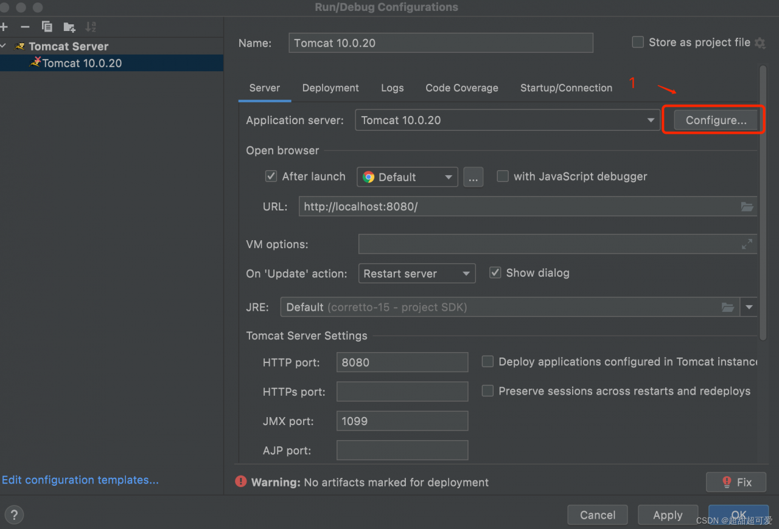Click the browser ellipsis button
779x529 pixels.
pos(473,177)
